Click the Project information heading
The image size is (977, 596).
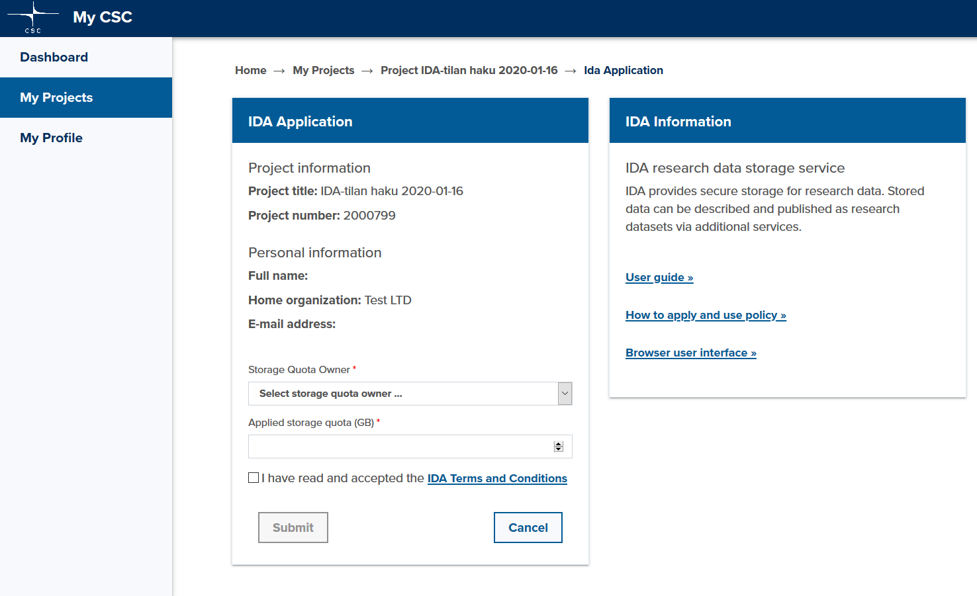(309, 168)
